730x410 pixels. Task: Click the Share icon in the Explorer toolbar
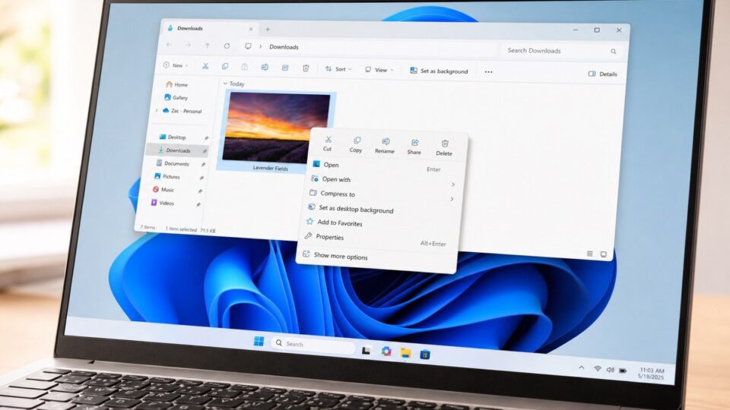click(x=285, y=68)
